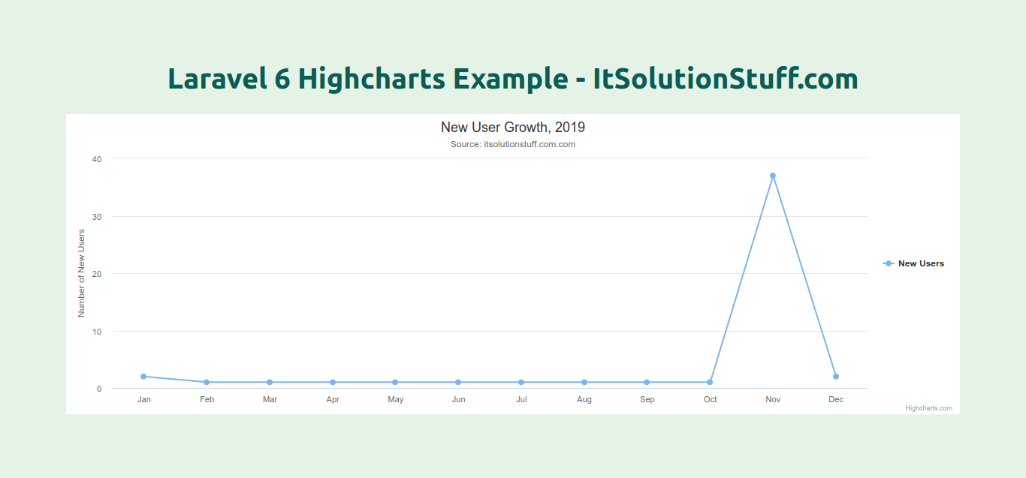Click the October data point marker
This screenshot has height=478, width=1026.
[710, 383]
